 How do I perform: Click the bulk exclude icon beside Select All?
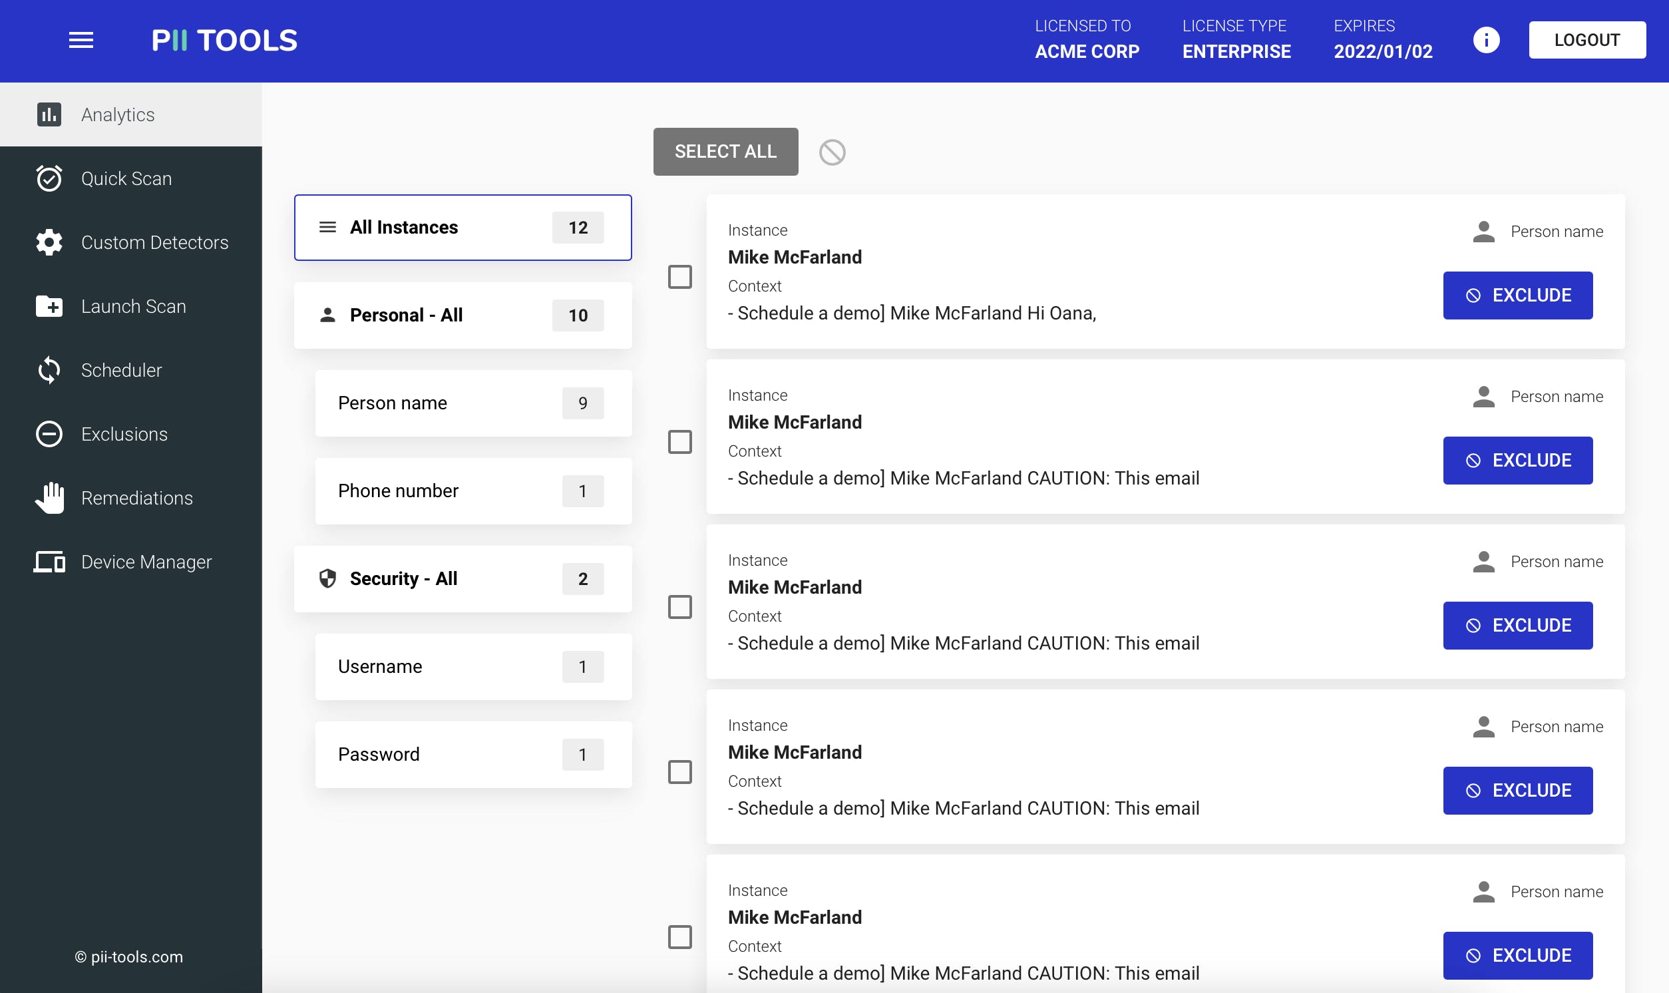[x=832, y=152]
